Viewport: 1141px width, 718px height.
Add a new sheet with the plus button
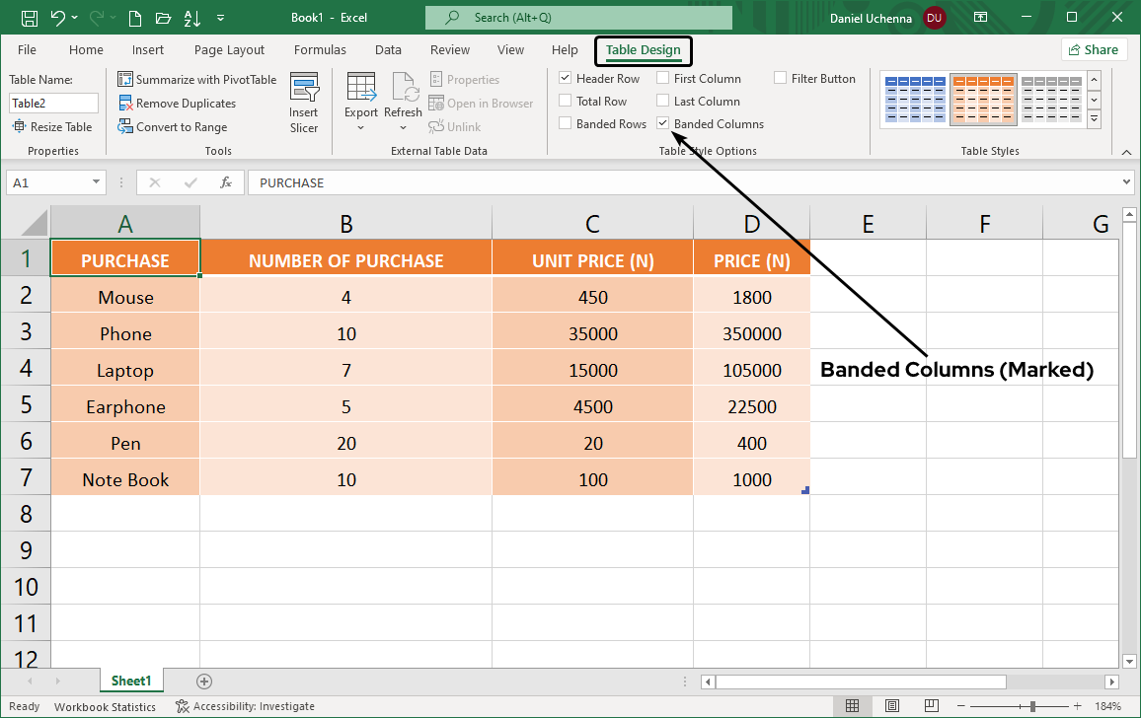(x=203, y=681)
